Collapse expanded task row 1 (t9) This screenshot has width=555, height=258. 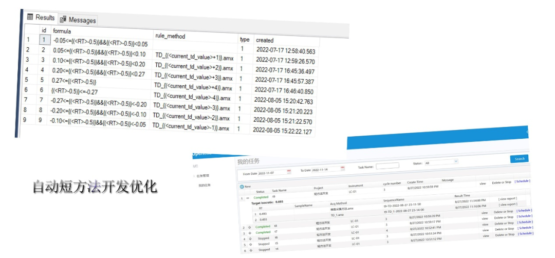click(x=247, y=198)
